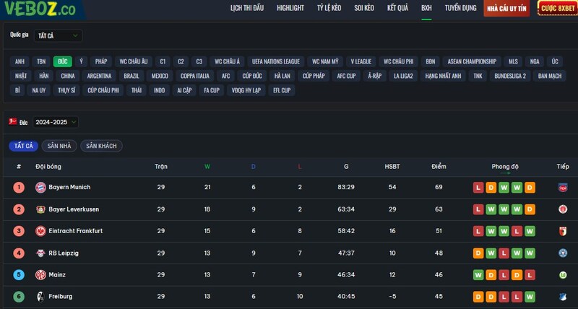Select the ASEAN CHAMPIONSHIP chip

click(472, 61)
